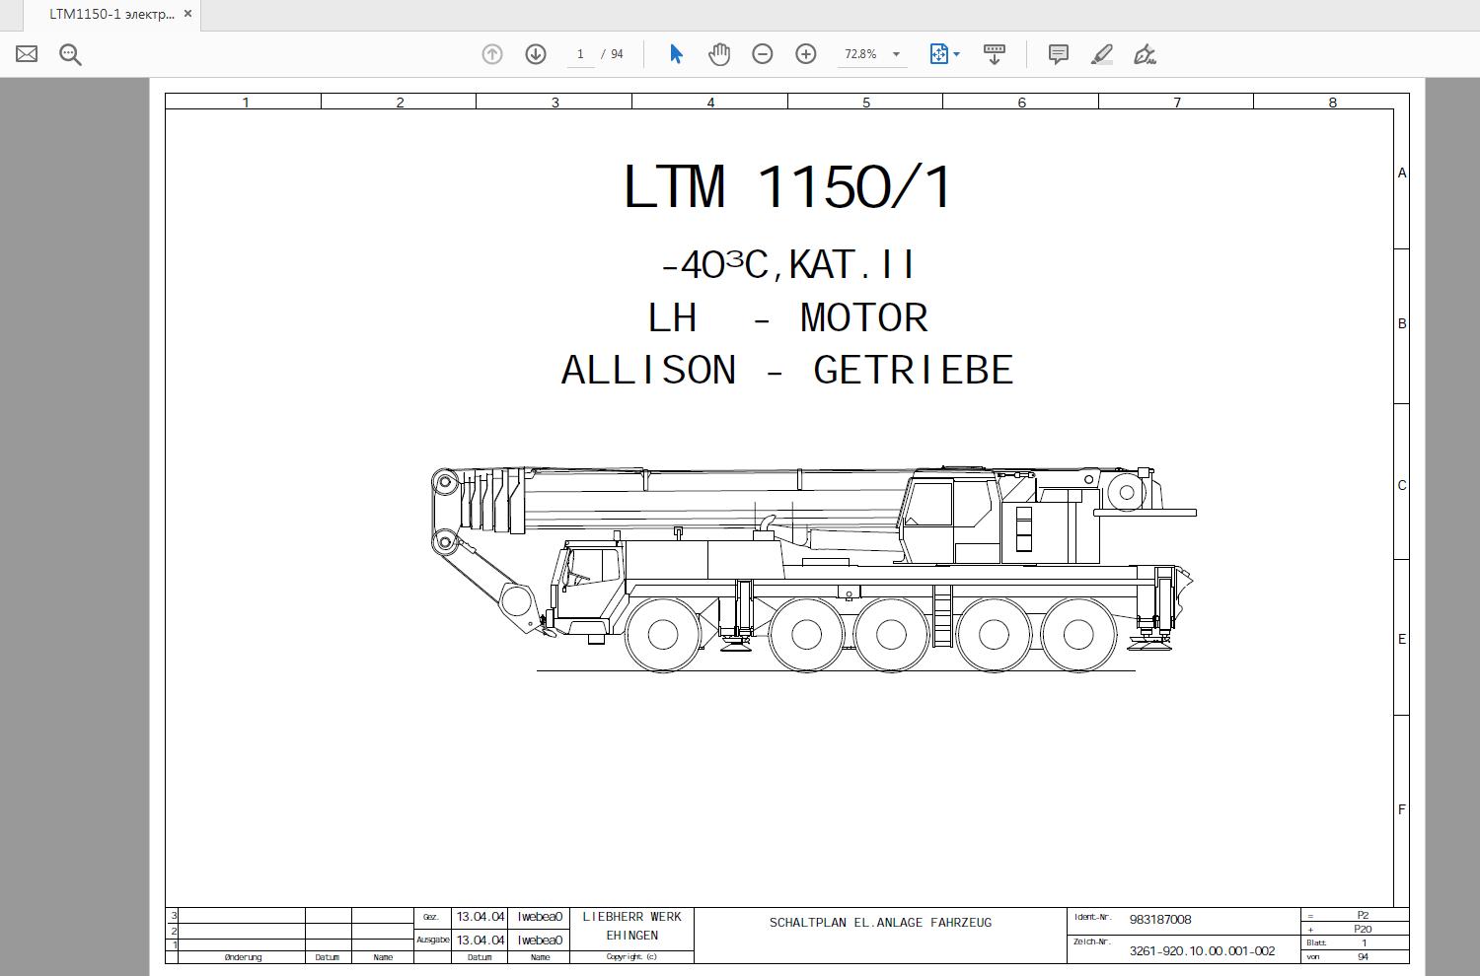The width and height of the screenshot is (1480, 976).
Task: Click the ALLISON - GETRIEBE text line
Action: pyautogui.click(x=787, y=371)
